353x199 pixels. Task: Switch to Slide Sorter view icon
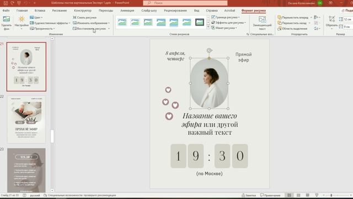[x=298, y=195]
